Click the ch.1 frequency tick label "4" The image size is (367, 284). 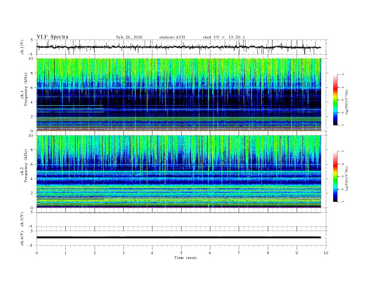[x=32, y=102]
